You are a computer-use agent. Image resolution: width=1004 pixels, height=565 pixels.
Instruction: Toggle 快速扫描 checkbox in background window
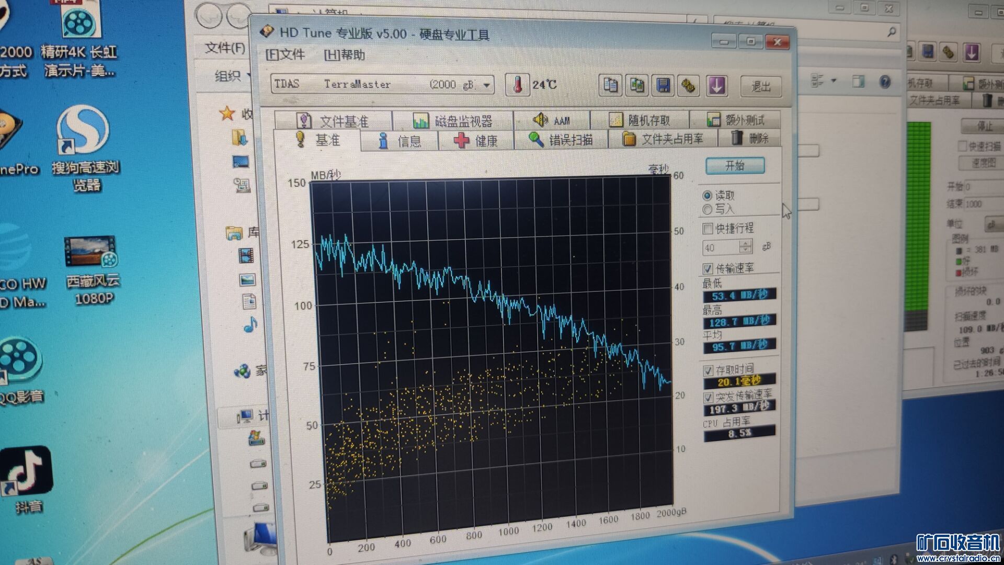pyautogui.click(x=962, y=146)
